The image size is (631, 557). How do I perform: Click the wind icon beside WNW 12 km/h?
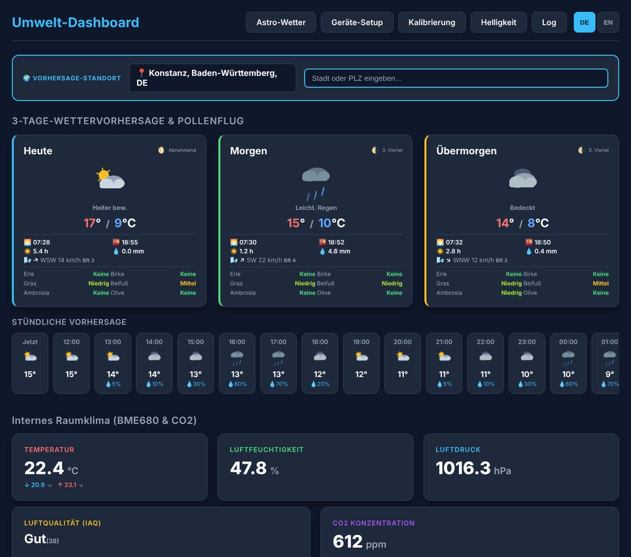click(x=440, y=260)
